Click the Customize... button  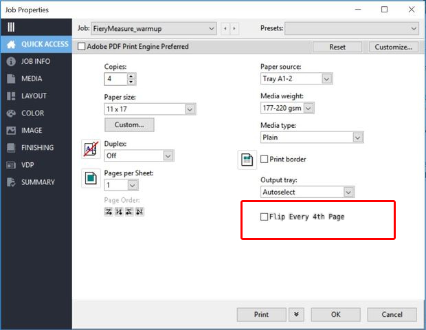(x=393, y=47)
